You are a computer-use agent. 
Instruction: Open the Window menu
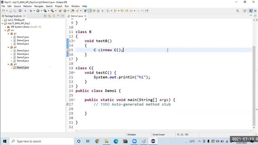(x=75, y=6)
